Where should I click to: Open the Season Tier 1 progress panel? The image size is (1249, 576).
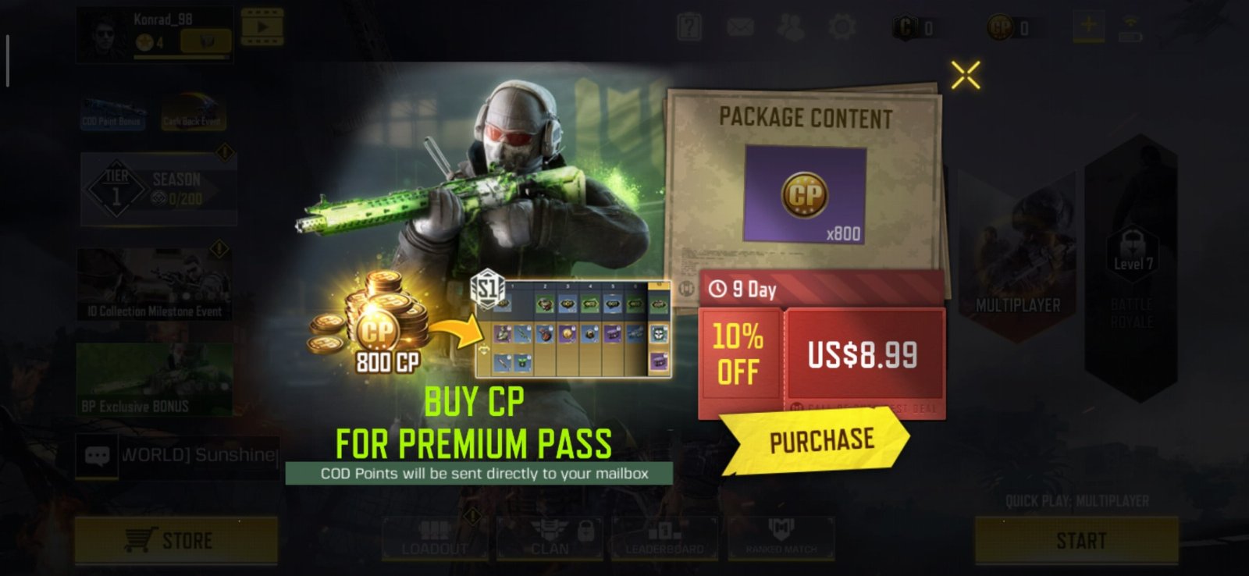[158, 189]
